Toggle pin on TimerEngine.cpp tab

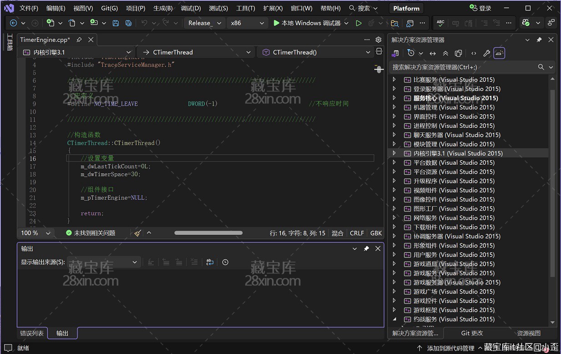point(79,40)
